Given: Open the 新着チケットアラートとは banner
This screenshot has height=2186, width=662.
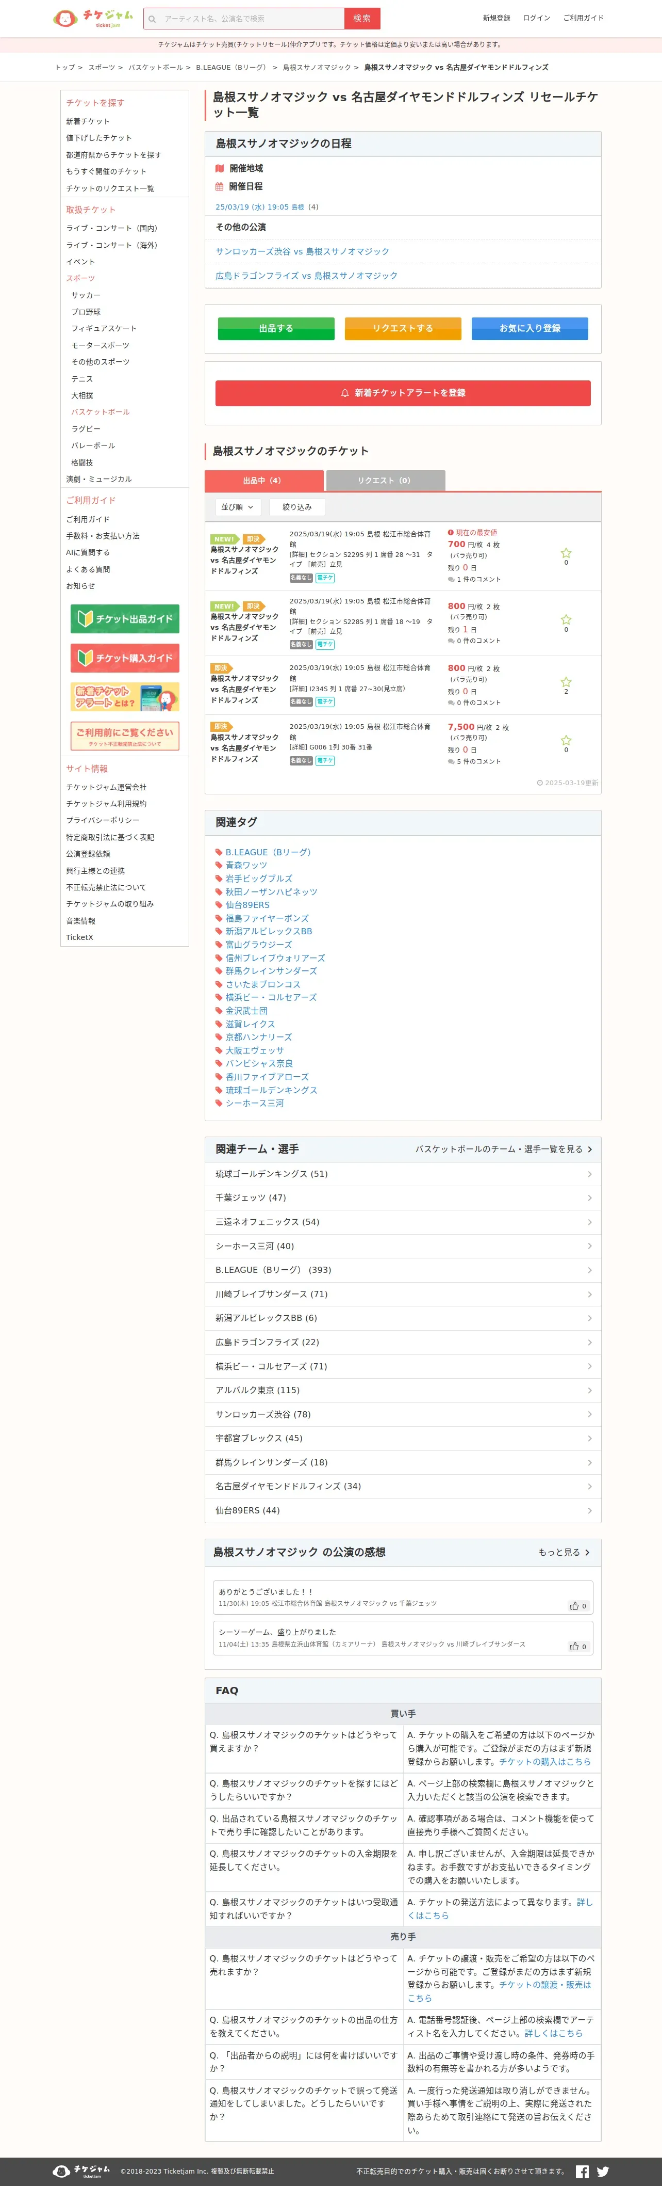Looking at the screenshot, I should pyautogui.click(x=125, y=697).
